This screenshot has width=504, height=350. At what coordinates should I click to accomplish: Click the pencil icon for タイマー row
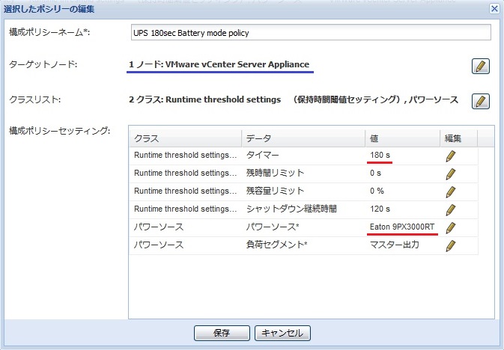pos(450,156)
